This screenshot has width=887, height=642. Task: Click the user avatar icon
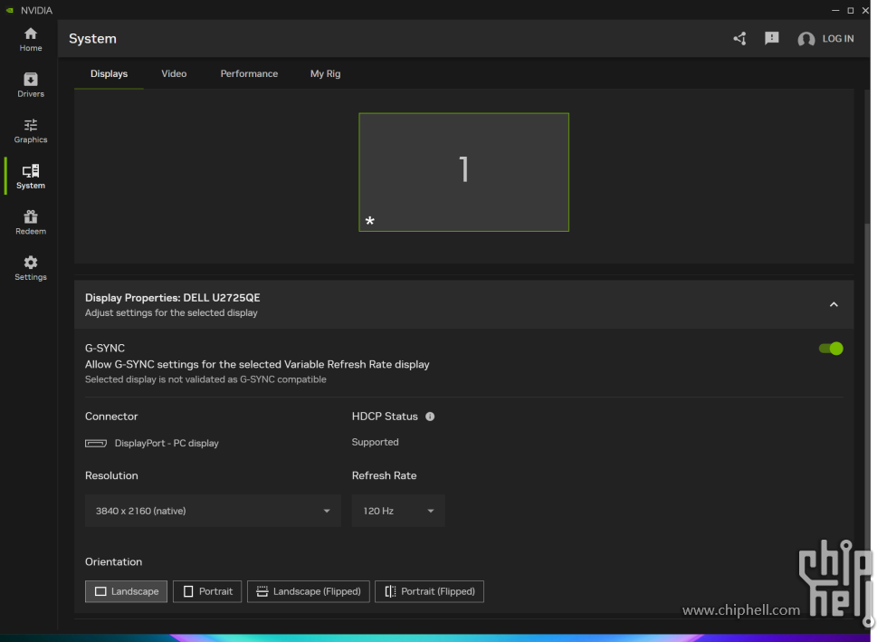click(x=806, y=39)
